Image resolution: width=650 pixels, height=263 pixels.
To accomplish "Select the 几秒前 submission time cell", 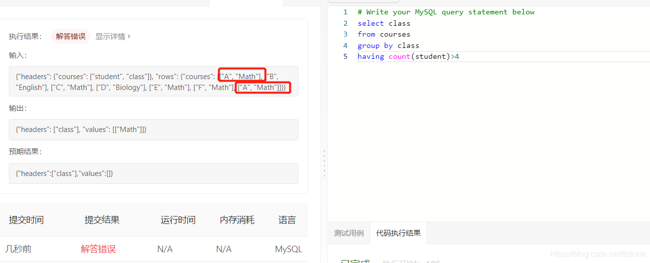I will point(18,249).
